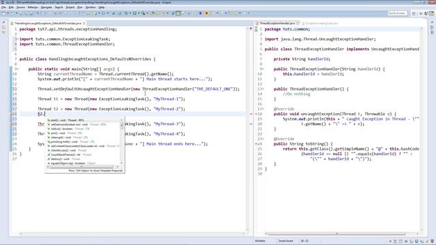Open the File menu
This screenshot has width=436, height=245.
3,7
